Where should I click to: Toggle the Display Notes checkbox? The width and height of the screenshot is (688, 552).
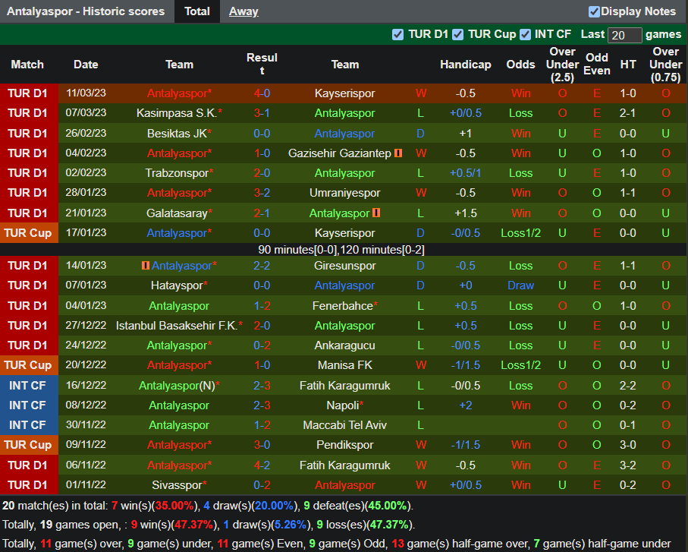point(594,12)
